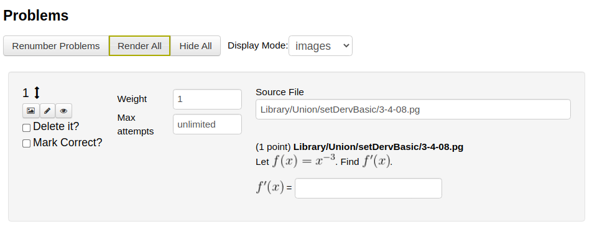Viewport: 592px width, 229px height.
Task: Click the f′(x) answer input box
Action: [x=368, y=188]
